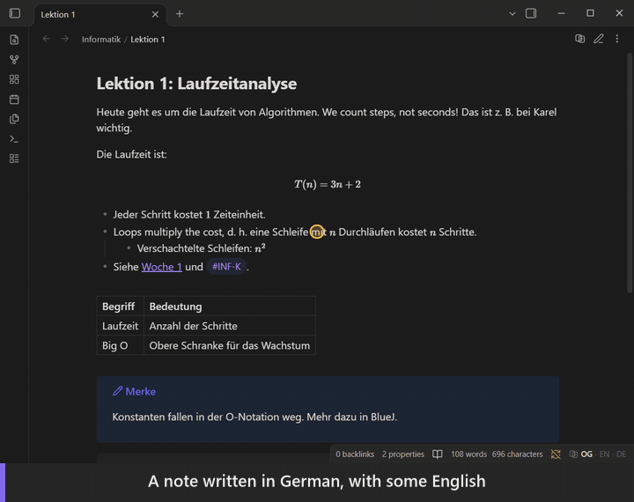Close the Lektion 1 tab
Viewport: 634px width, 502px height.
point(155,15)
